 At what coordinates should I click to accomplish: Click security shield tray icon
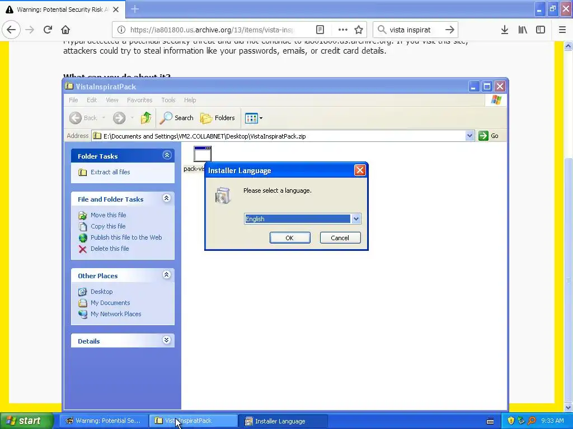(x=511, y=421)
